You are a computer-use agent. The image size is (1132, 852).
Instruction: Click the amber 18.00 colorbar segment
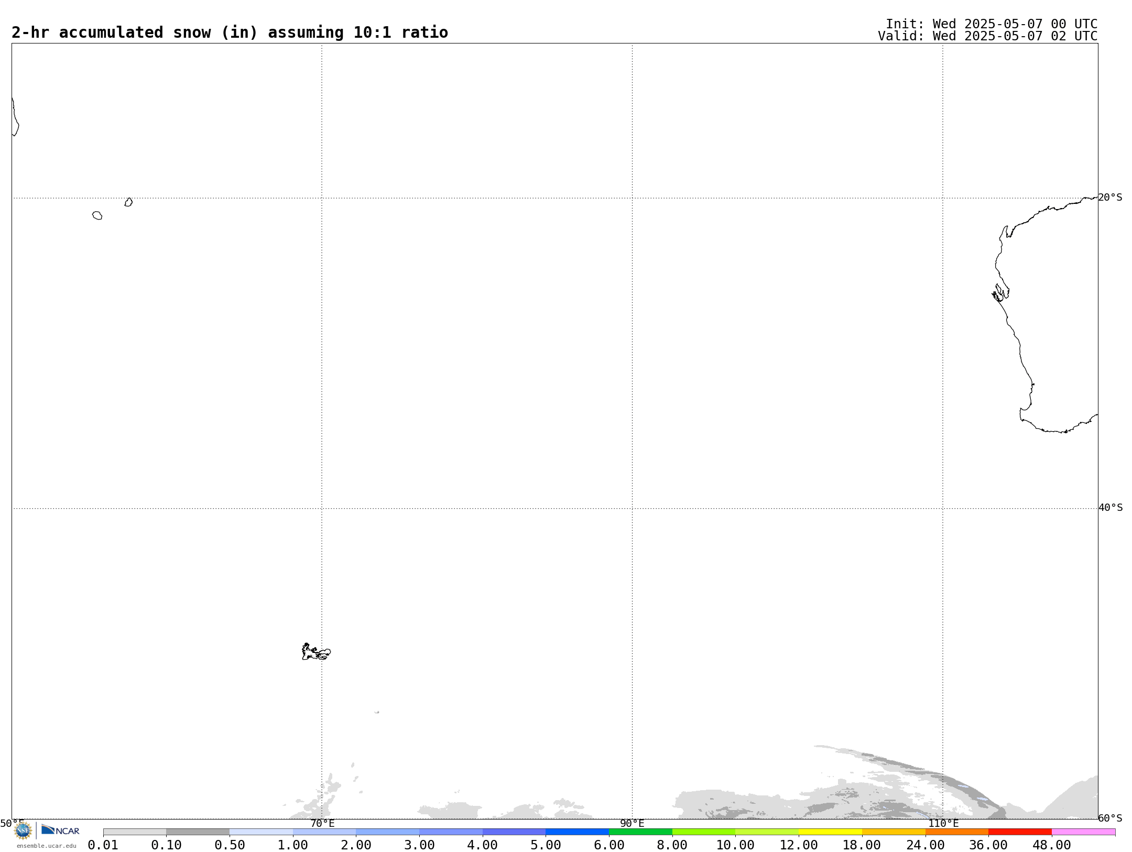point(894,832)
